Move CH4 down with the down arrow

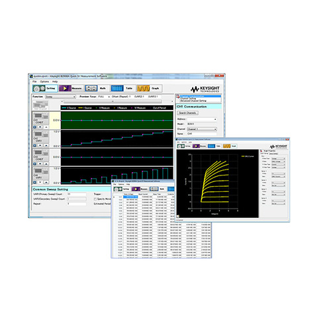point(40,182)
